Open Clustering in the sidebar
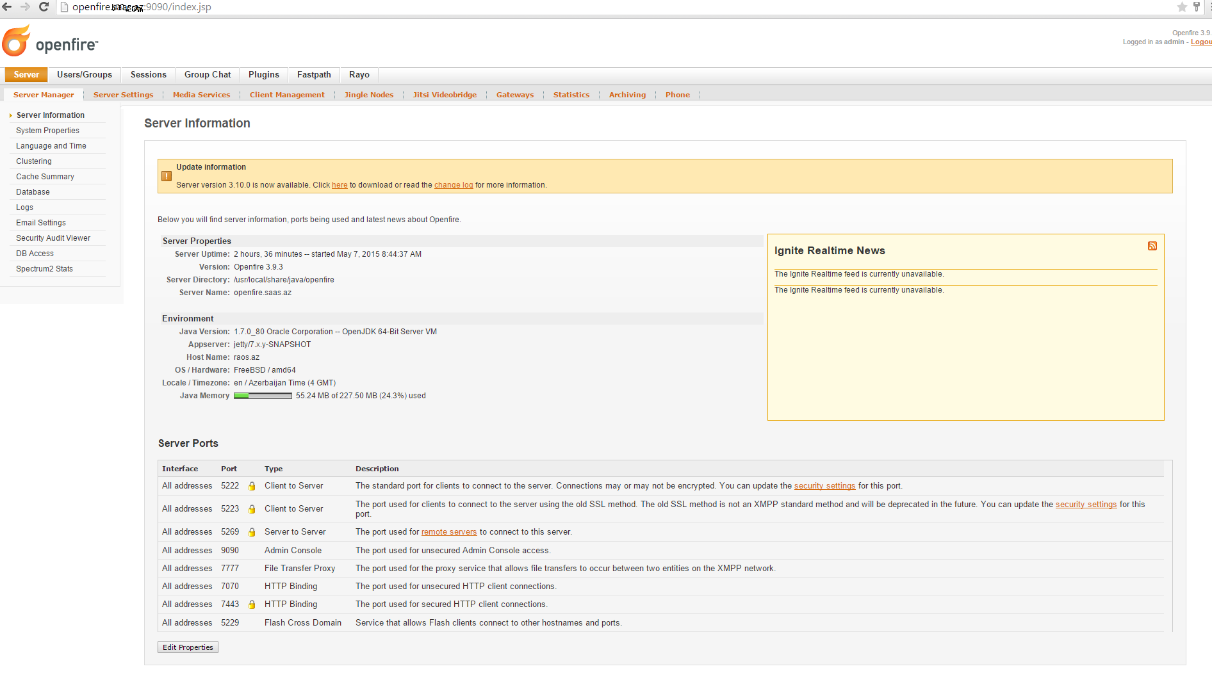Screen dimensions: 1212x680 [34, 161]
